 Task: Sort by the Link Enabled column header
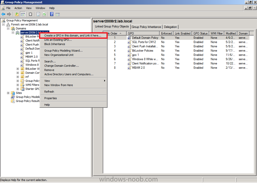point(182,33)
